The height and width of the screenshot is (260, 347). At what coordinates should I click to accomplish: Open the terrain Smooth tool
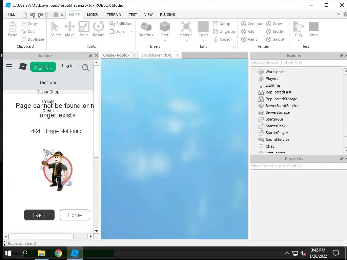(x=276, y=39)
